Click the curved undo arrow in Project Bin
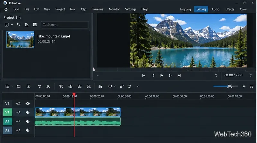Image resolution: width=257 pixels, height=143 pixels. (19, 25)
